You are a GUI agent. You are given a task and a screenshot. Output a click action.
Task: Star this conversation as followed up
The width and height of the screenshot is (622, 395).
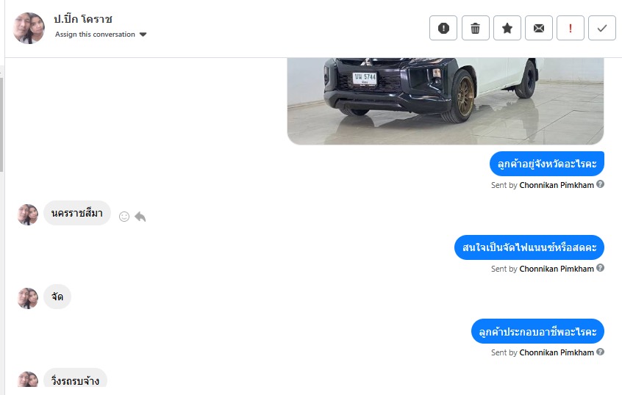[507, 28]
